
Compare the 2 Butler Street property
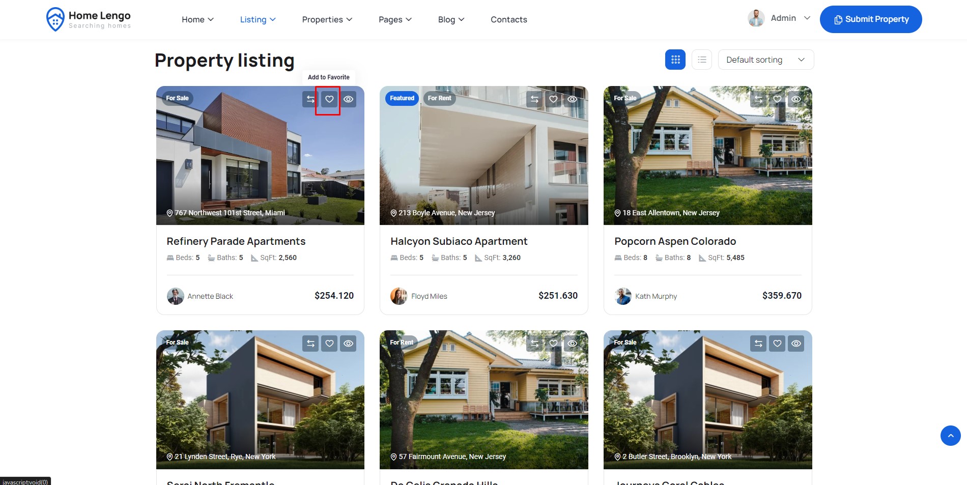pyautogui.click(x=758, y=344)
